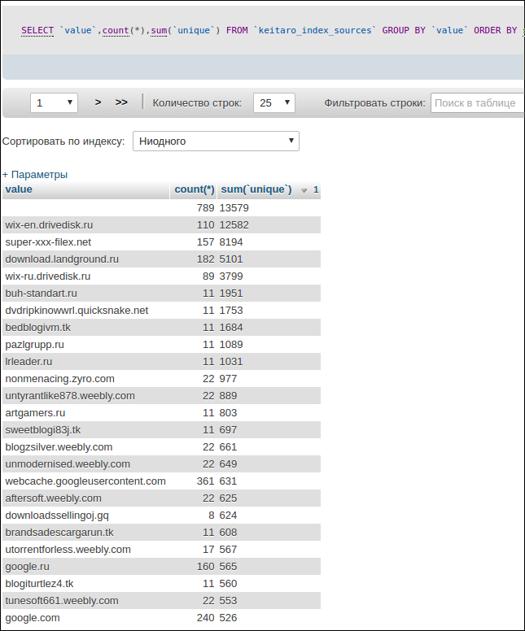Select the wix-en.drivedisk.ru cell

pos(85,225)
